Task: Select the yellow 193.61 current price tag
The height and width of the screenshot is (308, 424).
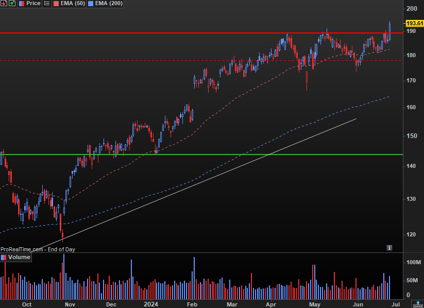Action: (x=415, y=23)
